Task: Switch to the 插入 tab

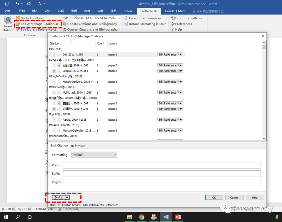Action: (x=35, y=11)
